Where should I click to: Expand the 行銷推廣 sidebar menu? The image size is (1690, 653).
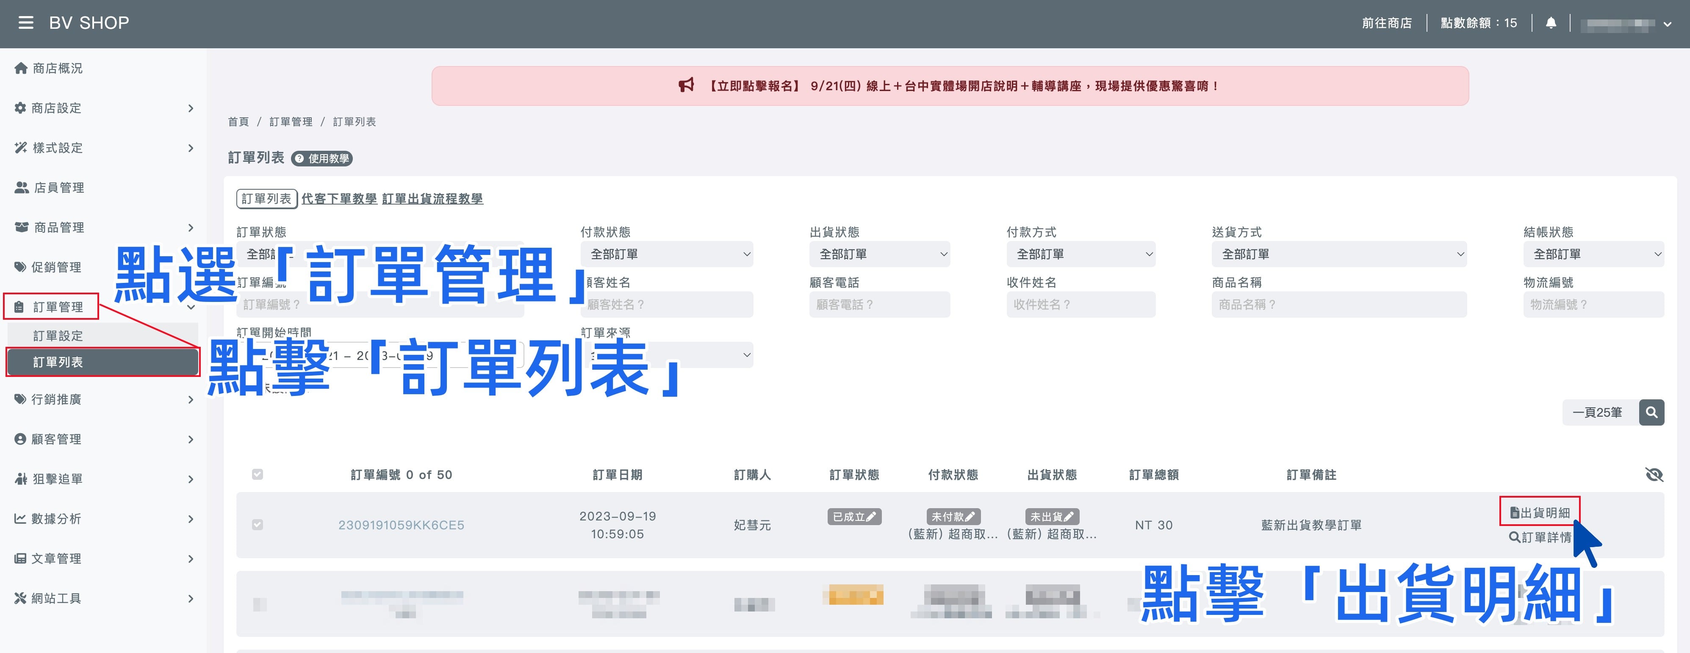coord(104,399)
